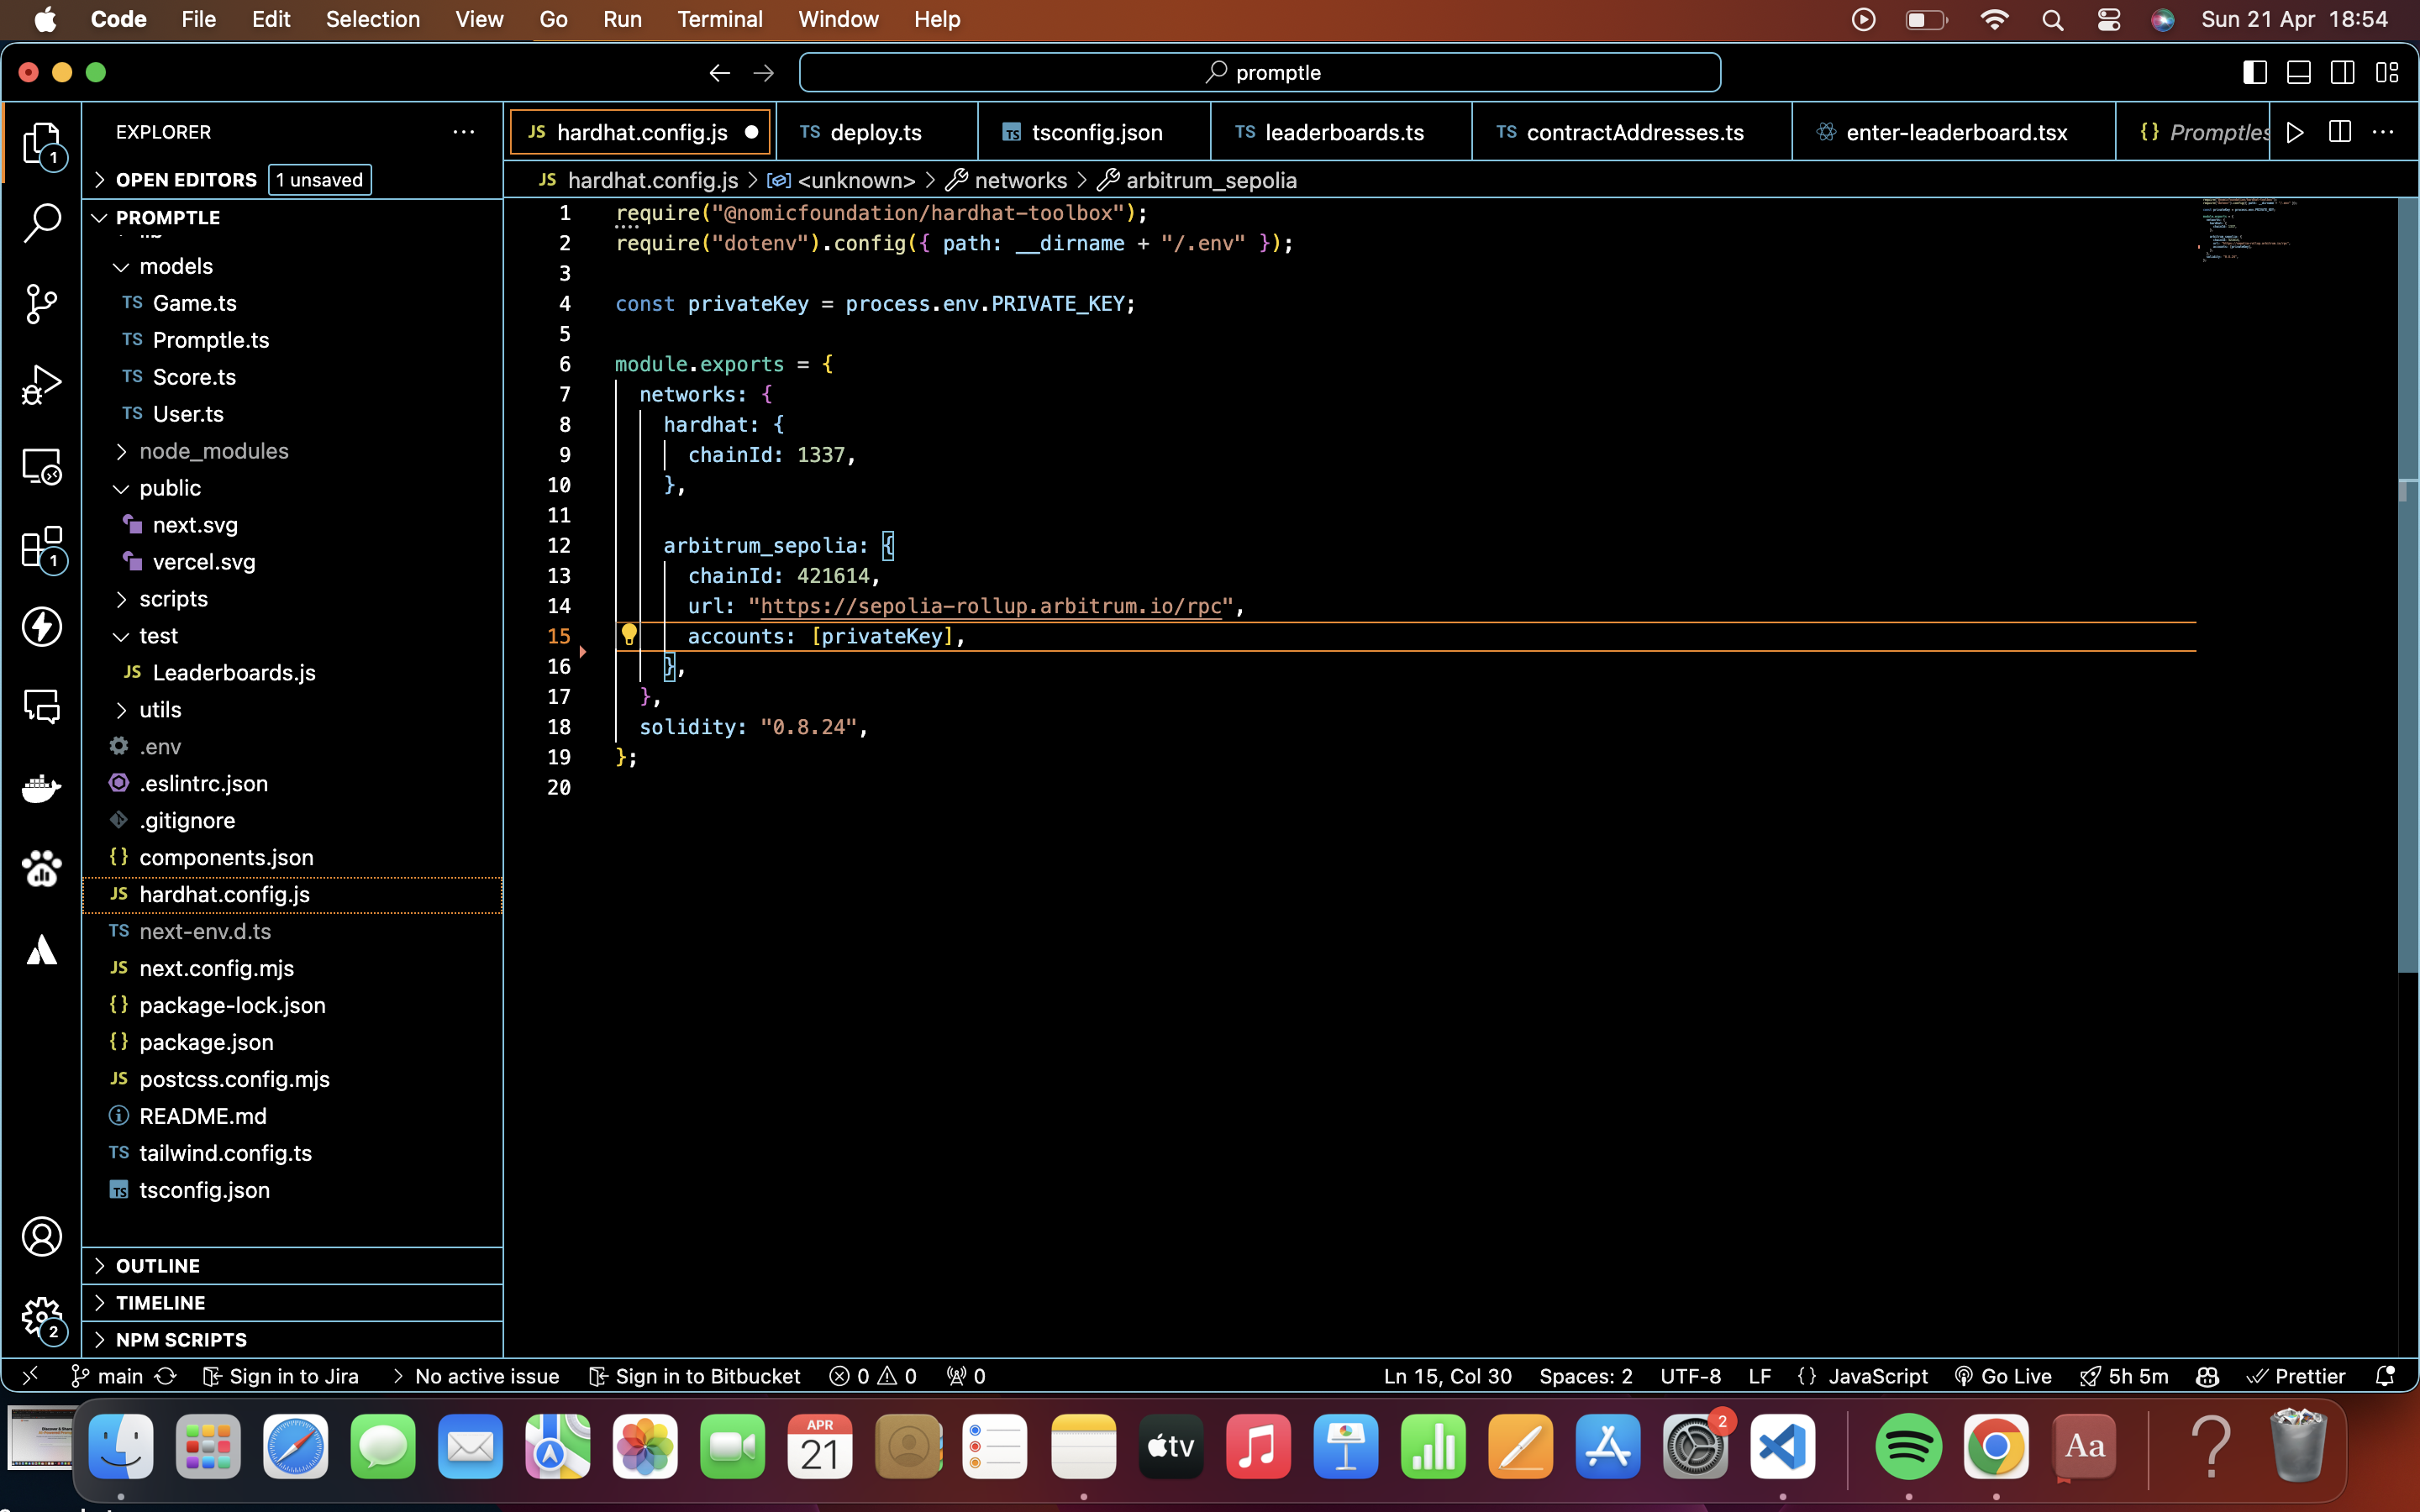This screenshot has height=1512, width=2420.
Task: Open hardhat.config.js in the file tree
Action: 292,894
